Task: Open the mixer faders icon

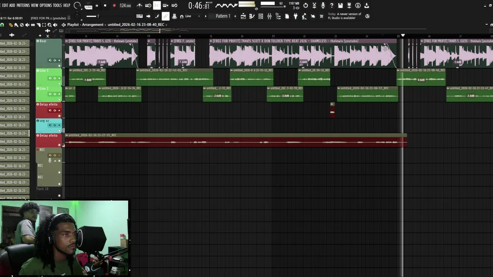Action: pyautogui.click(x=269, y=16)
